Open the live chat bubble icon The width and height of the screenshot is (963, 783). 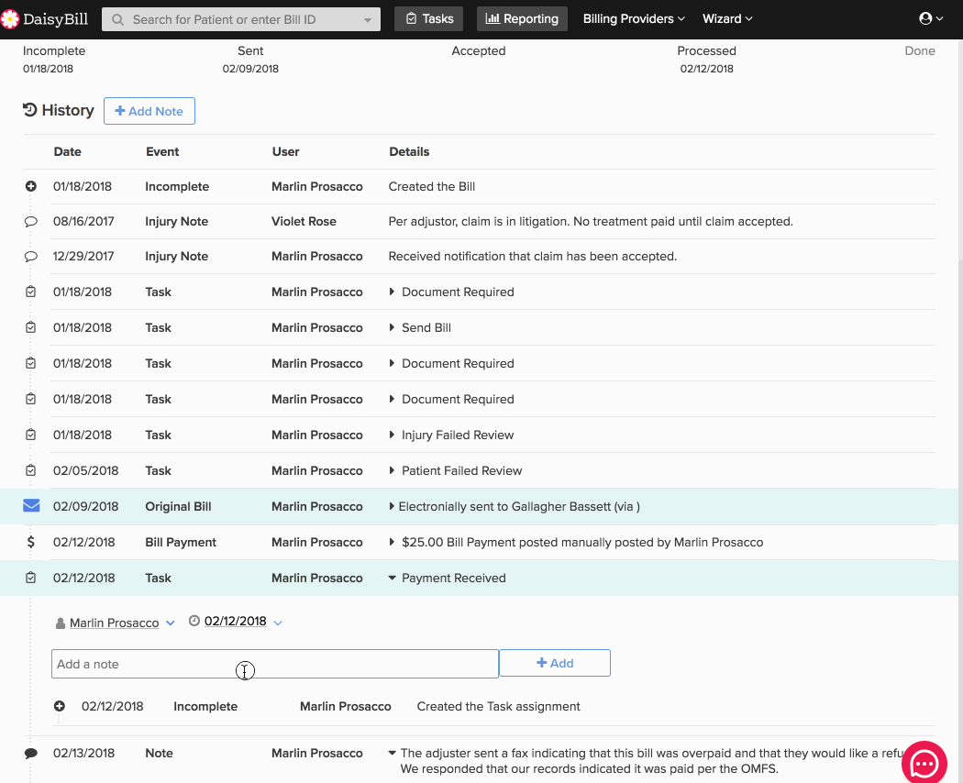[924, 764]
